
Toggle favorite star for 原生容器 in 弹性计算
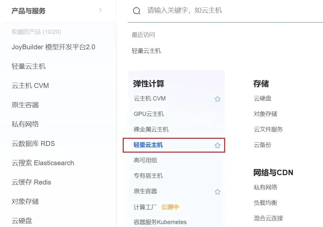tap(217, 192)
